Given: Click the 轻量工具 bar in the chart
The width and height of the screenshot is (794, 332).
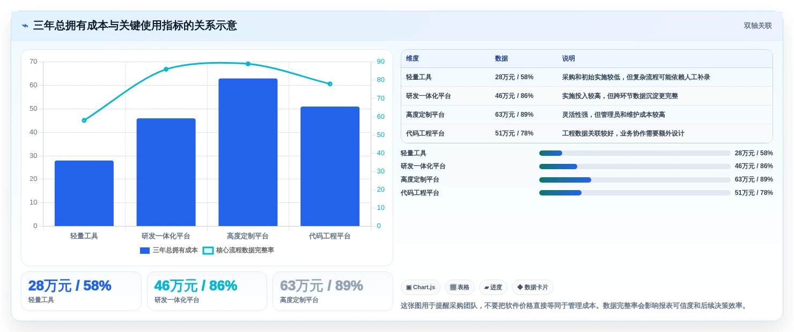Looking at the screenshot, I should coord(84,193).
